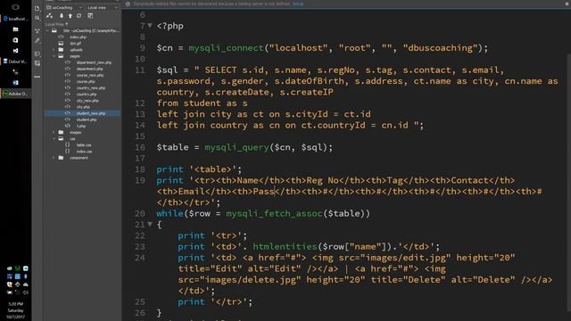Click the synchronize files icon
Screen dimensions: 571x321
[79, 16]
